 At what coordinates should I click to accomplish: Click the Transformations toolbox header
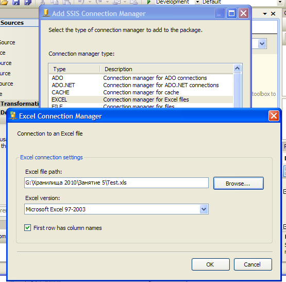(x=20, y=104)
